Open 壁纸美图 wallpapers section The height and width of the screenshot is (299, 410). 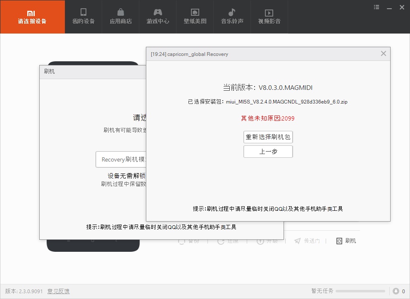[195, 17]
